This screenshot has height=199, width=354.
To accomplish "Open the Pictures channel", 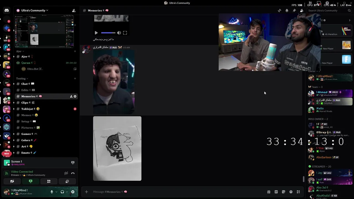I will (46, 128).
